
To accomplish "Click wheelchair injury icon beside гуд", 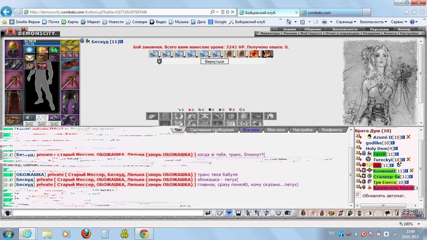I will [399, 165].
